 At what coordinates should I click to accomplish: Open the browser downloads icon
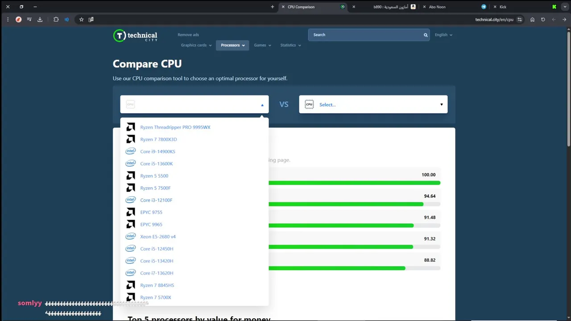(x=40, y=20)
